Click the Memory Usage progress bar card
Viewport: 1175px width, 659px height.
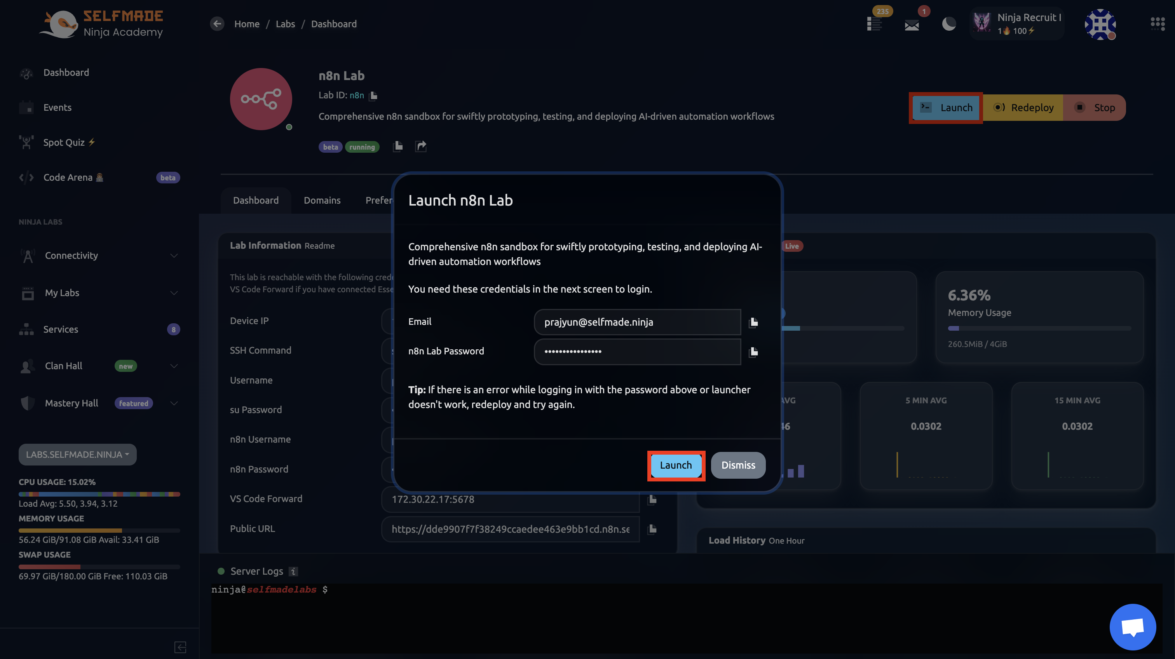click(1039, 317)
